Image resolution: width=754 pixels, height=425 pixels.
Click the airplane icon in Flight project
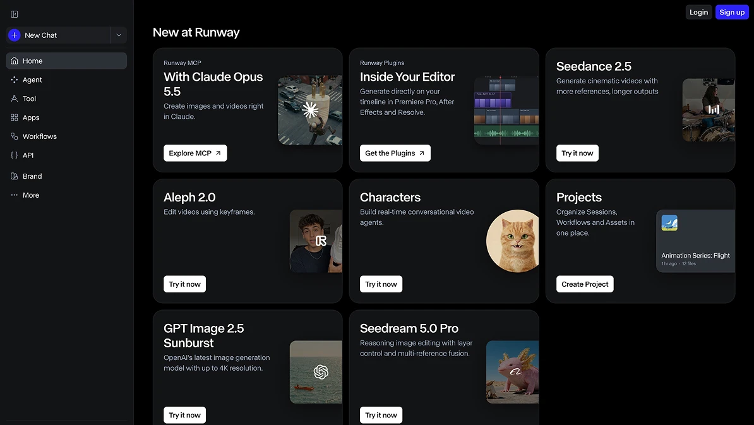[669, 223]
